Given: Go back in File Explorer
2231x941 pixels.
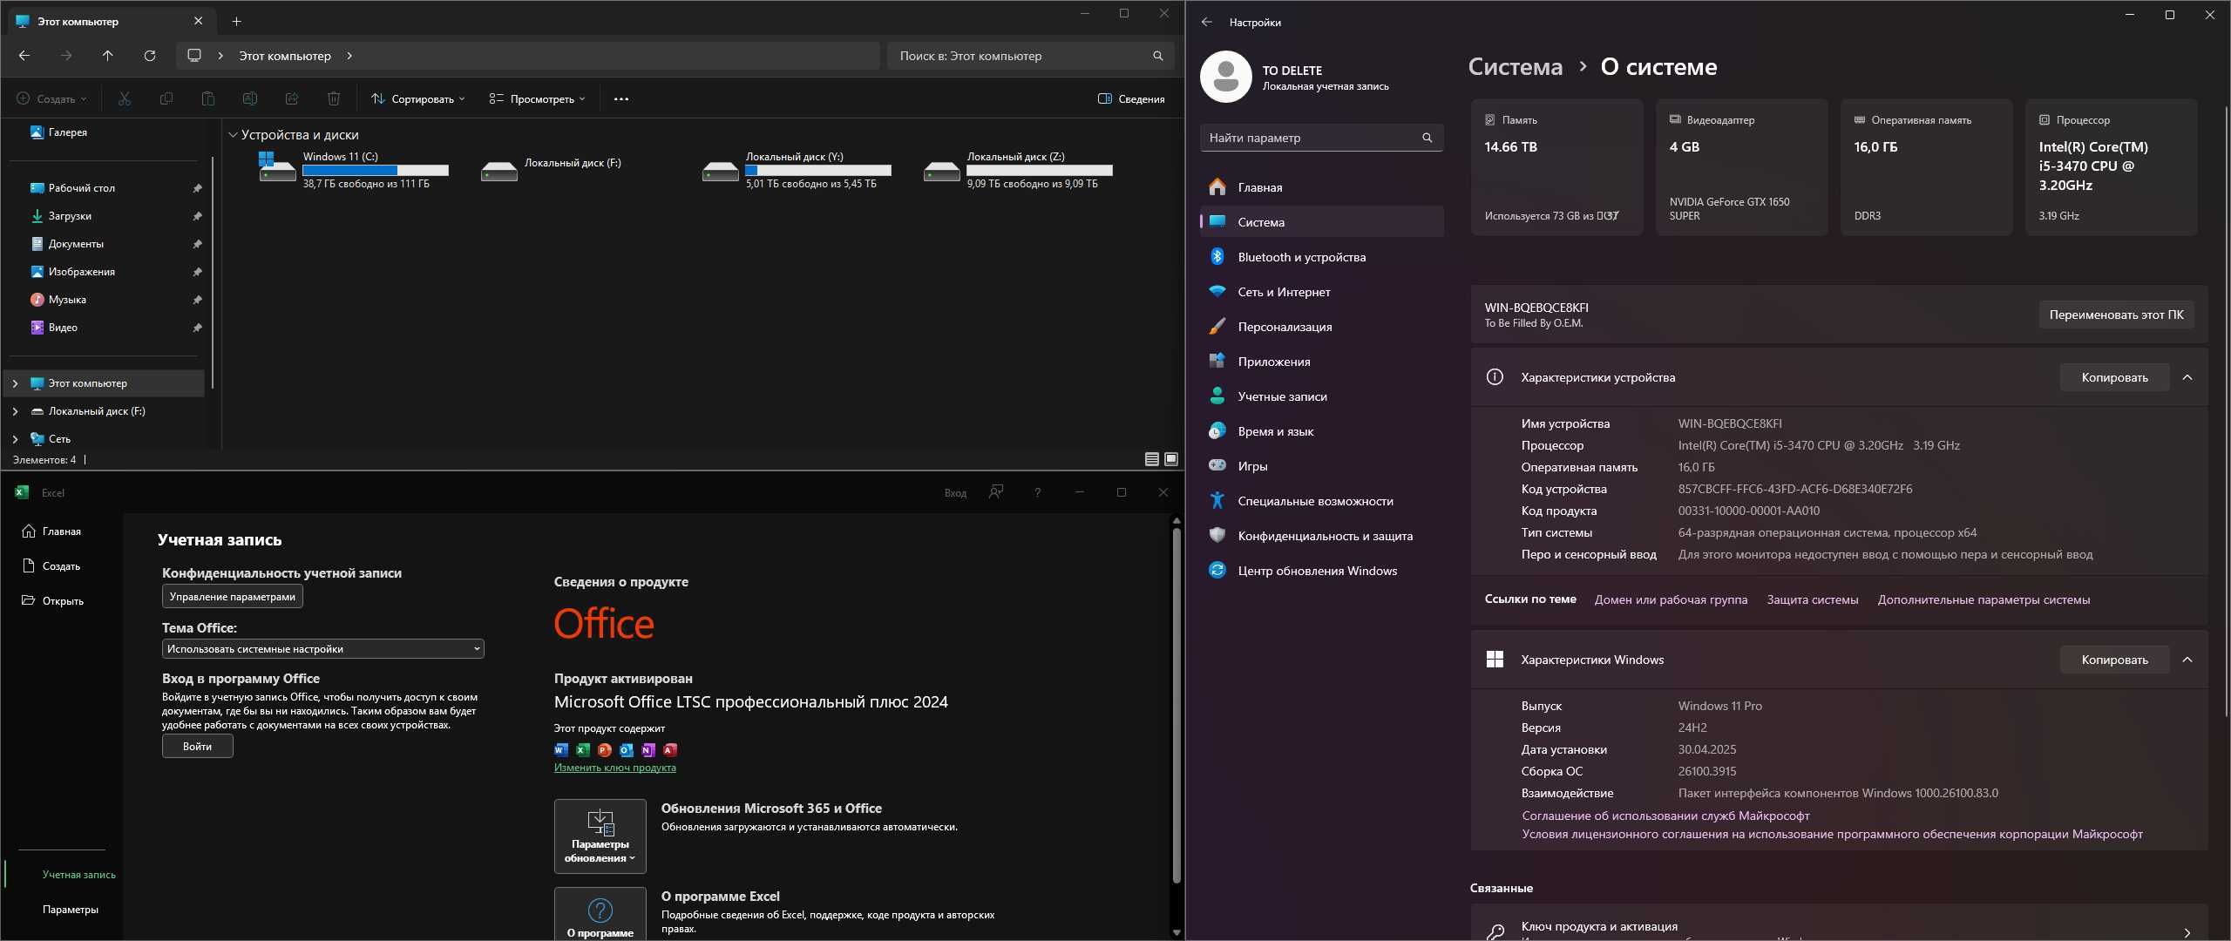Looking at the screenshot, I should 24,56.
